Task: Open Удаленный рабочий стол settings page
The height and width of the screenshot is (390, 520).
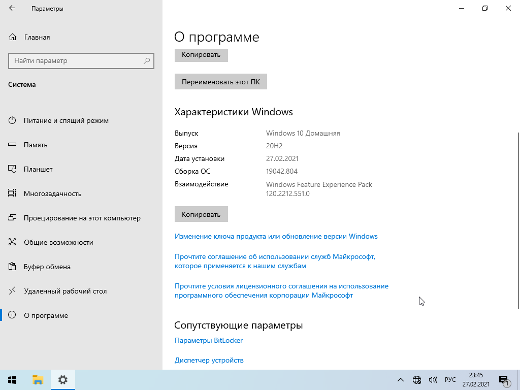Action: coord(66,291)
